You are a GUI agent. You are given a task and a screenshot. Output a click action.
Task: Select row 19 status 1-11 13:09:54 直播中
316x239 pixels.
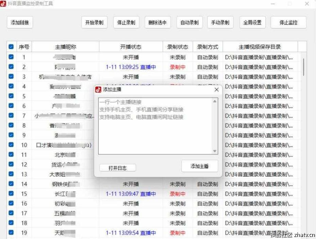coord(131,233)
